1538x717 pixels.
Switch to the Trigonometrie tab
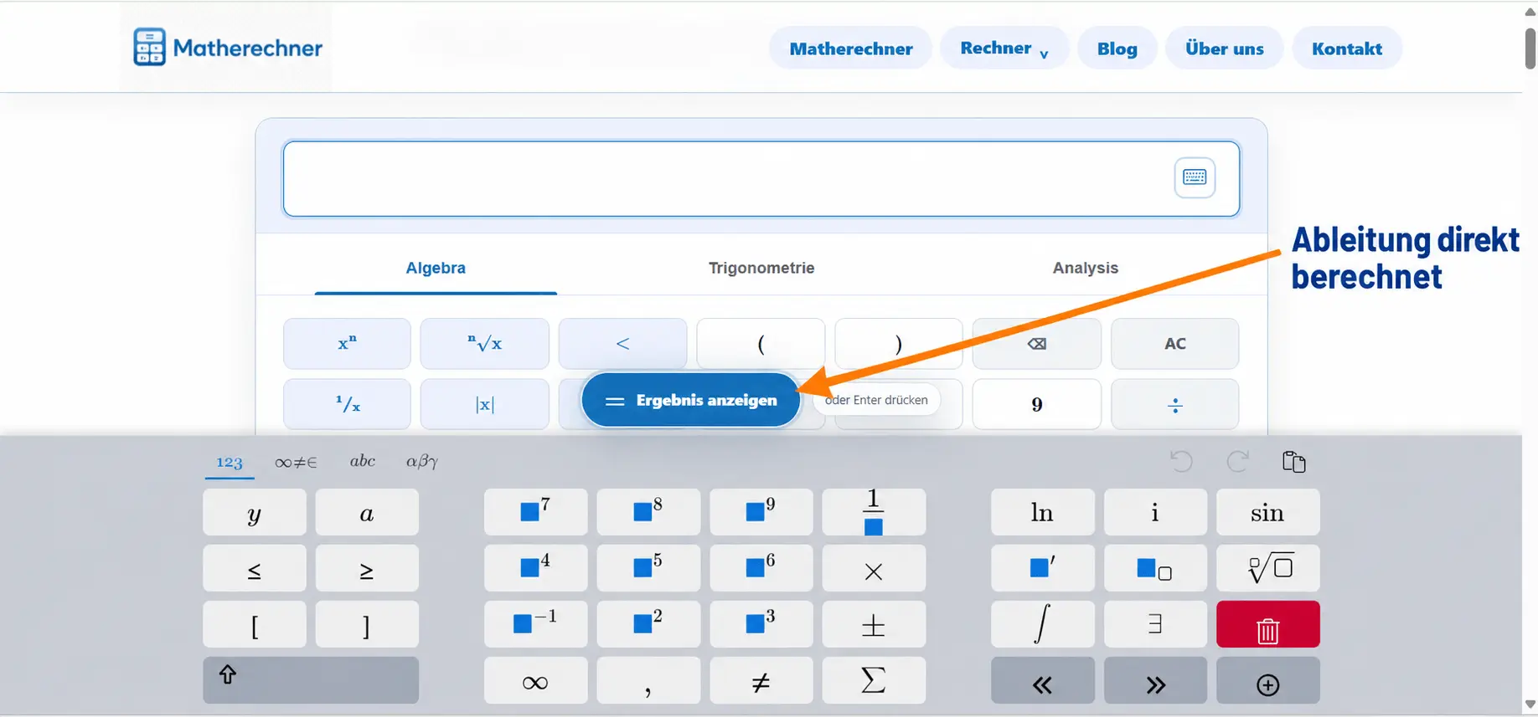[x=761, y=268]
